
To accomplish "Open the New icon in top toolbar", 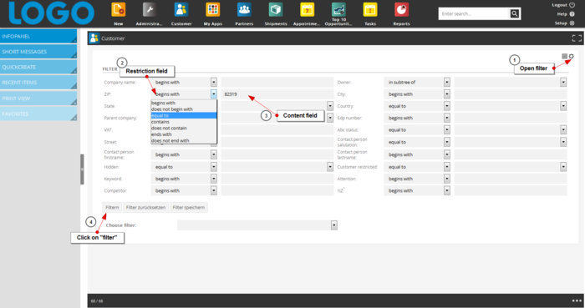I will pos(119,10).
